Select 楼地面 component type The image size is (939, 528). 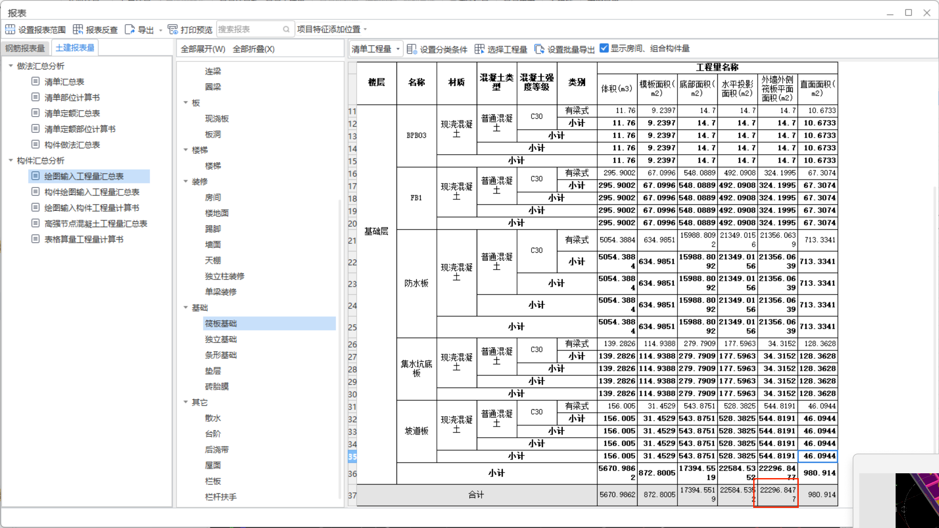[217, 213]
